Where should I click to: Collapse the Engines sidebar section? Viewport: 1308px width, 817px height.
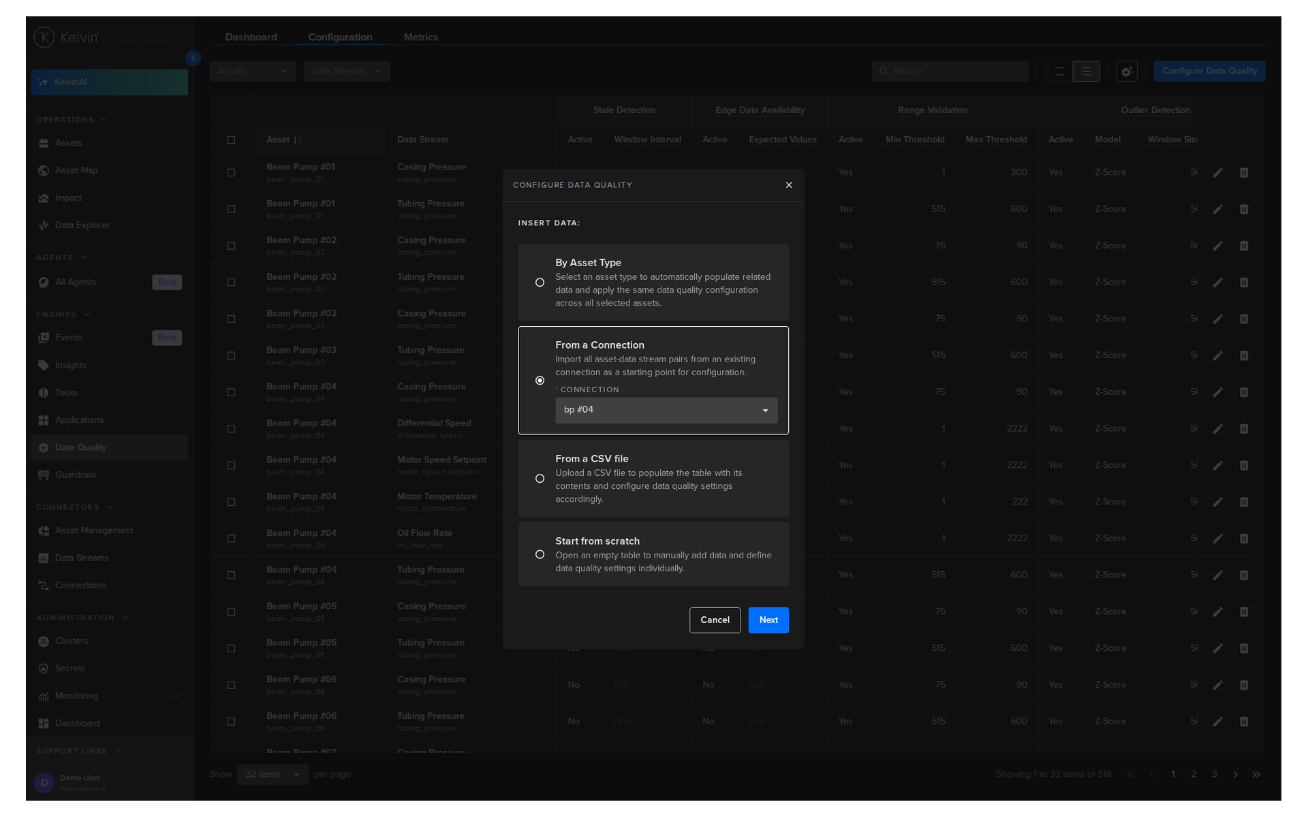(63, 315)
